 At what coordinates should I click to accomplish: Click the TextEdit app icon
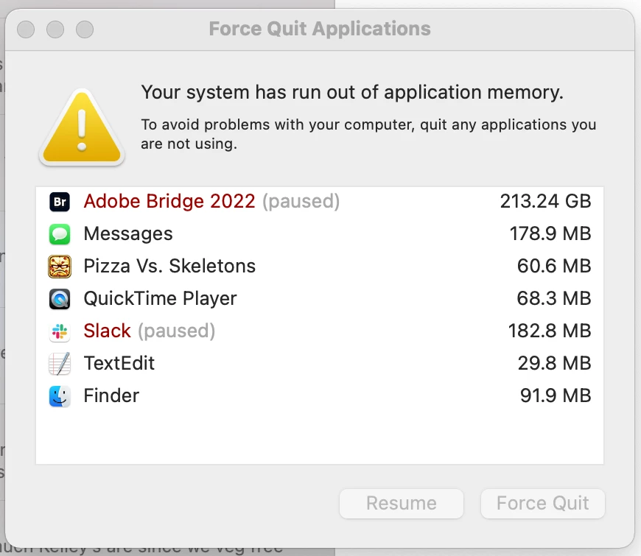pos(60,364)
